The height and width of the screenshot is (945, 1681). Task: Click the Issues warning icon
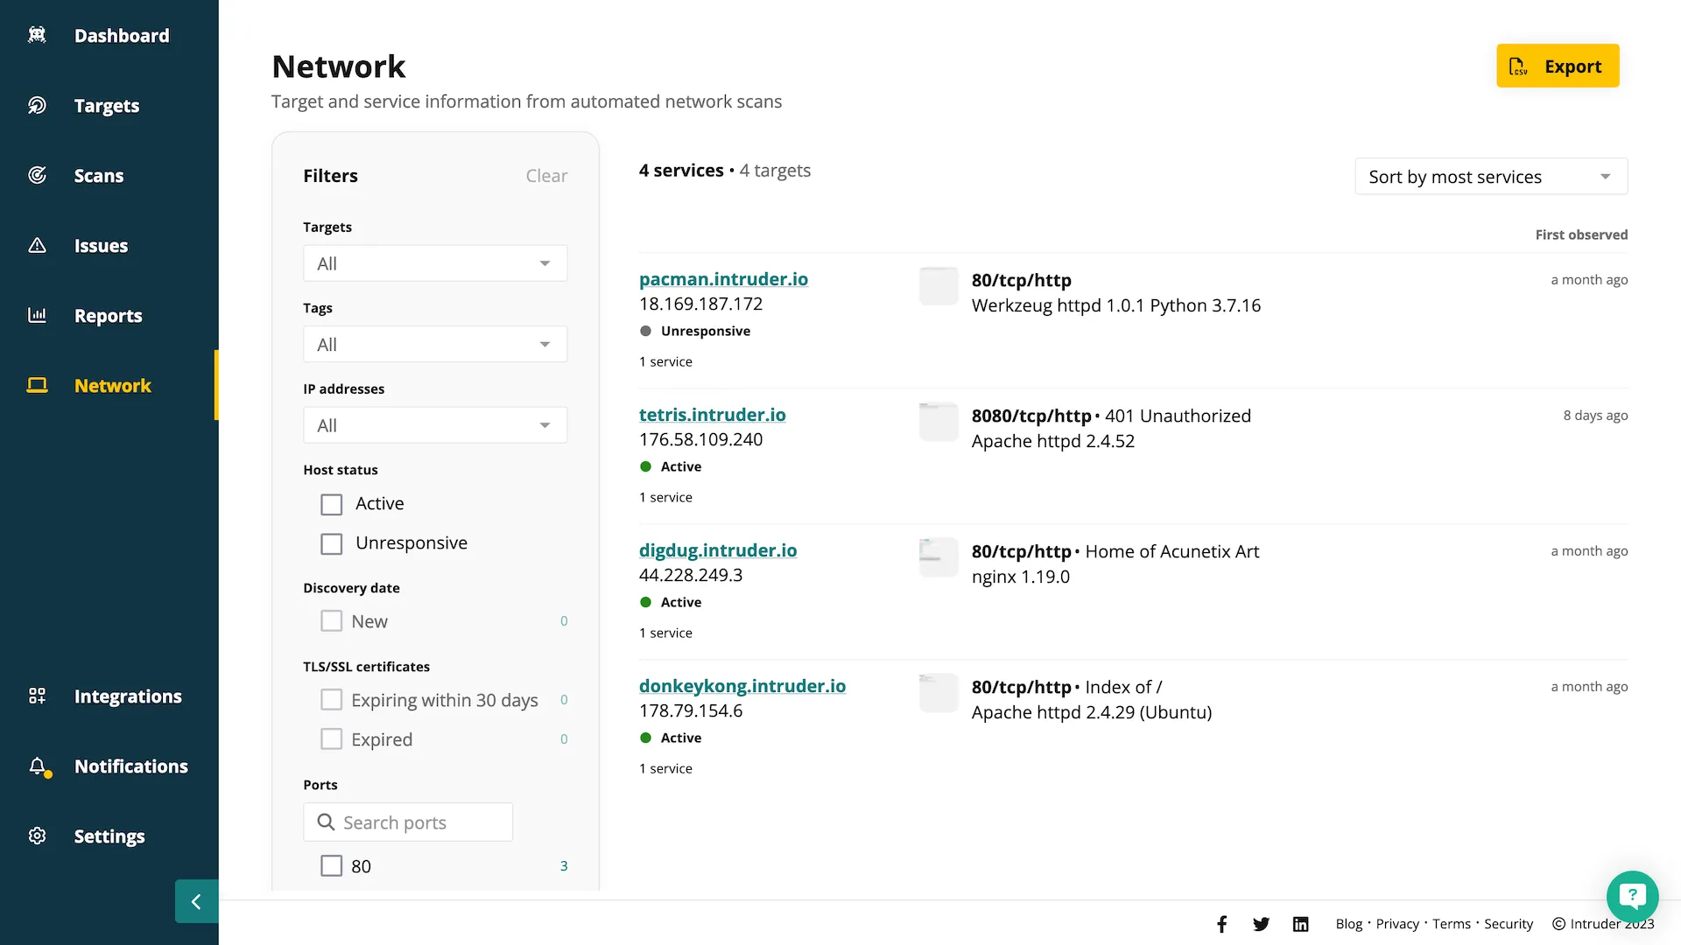[x=37, y=245]
